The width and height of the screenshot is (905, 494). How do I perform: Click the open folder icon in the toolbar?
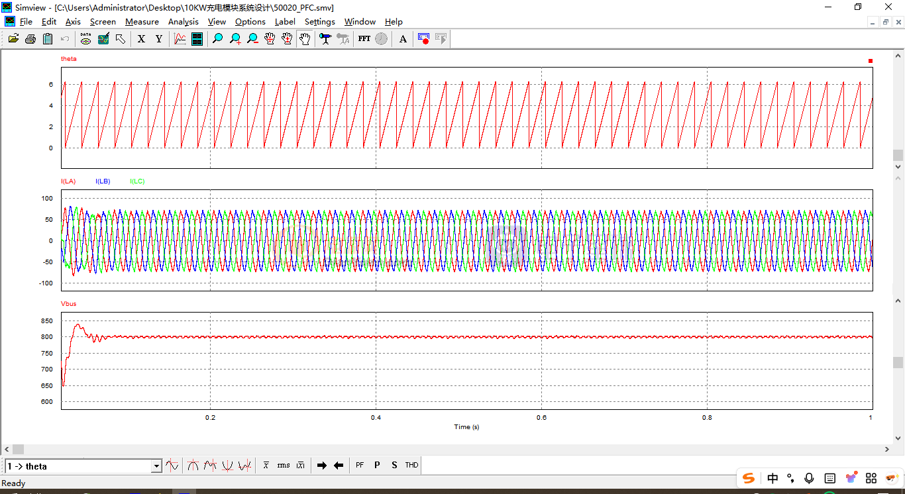point(13,39)
